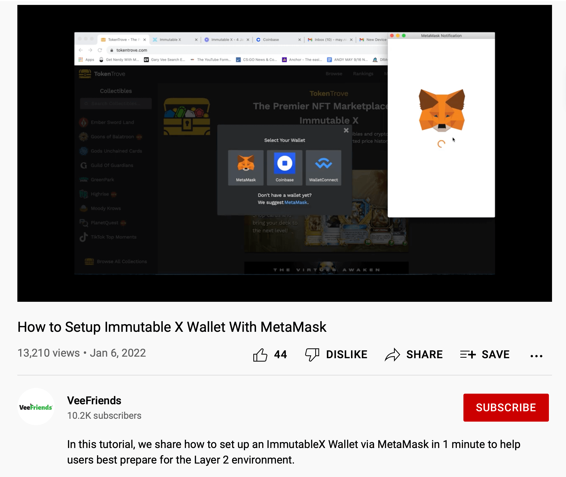
Task: Switch to the Immutable X browser tab
Action: pyautogui.click(x=175, y=40)
